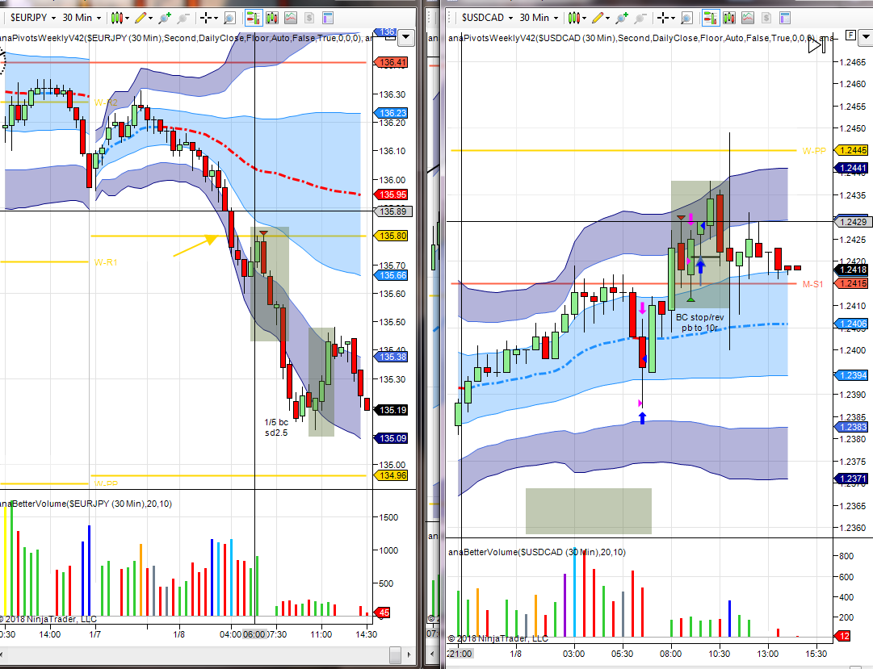Click the anaBetterVolume($EURJPY) indicator label
The image size is (873, 669).
(x=86, y=504)
